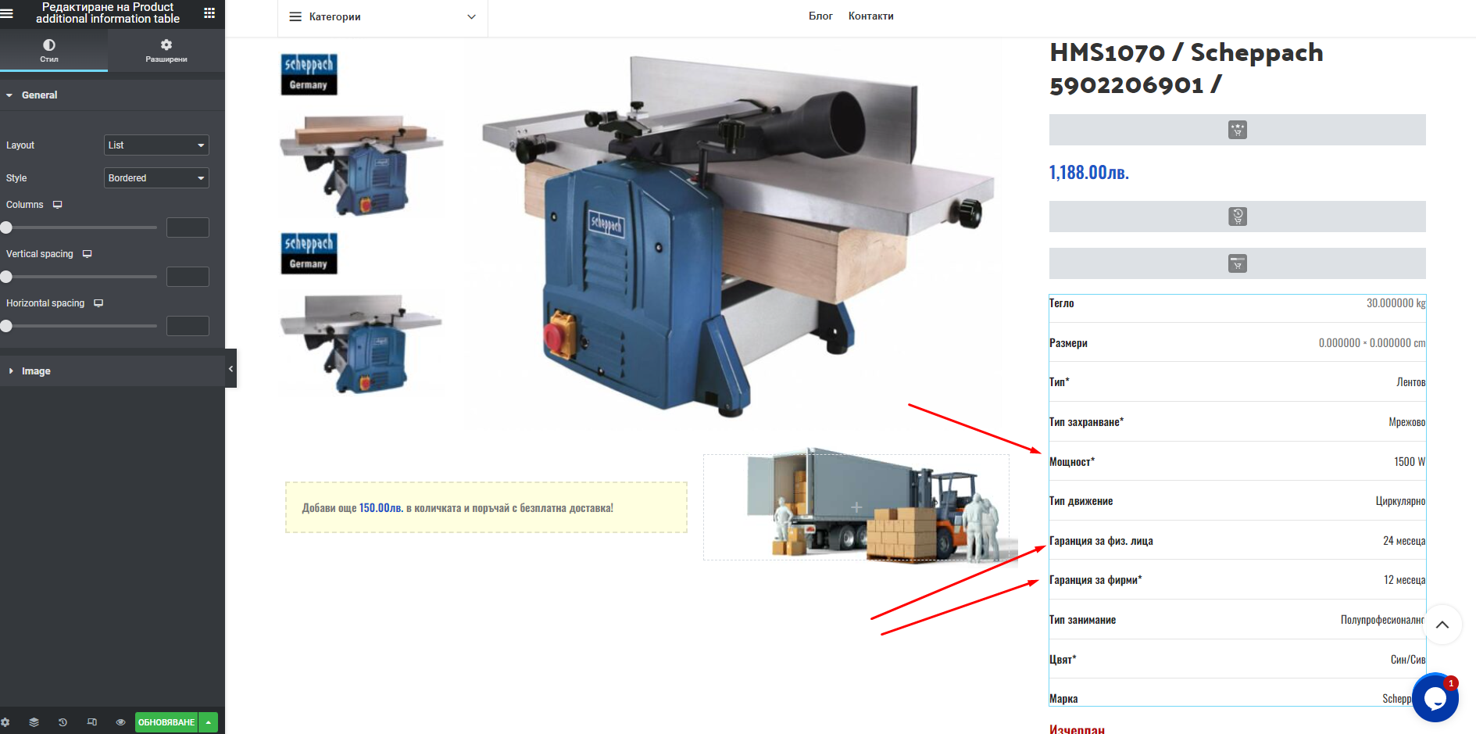
Task: Click the Тип захранване* row label
Action: (x=1086, y=422)
